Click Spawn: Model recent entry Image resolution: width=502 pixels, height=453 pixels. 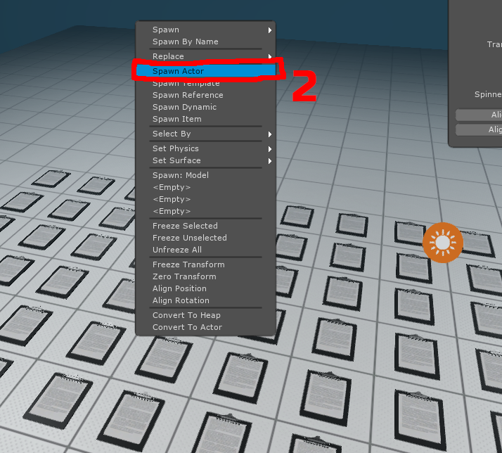pyautogui.click(x=205, y=175)
